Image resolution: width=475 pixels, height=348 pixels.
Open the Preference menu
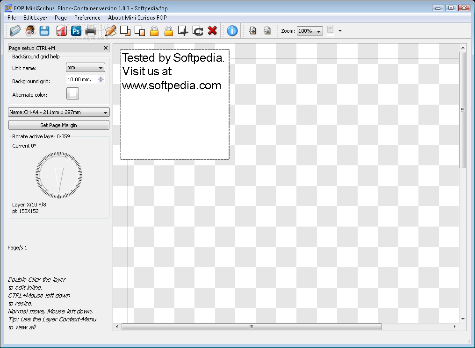[87, 18]
